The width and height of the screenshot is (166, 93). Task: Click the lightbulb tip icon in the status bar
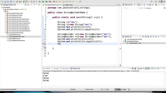pyautogui.click(x=165, y=90)
